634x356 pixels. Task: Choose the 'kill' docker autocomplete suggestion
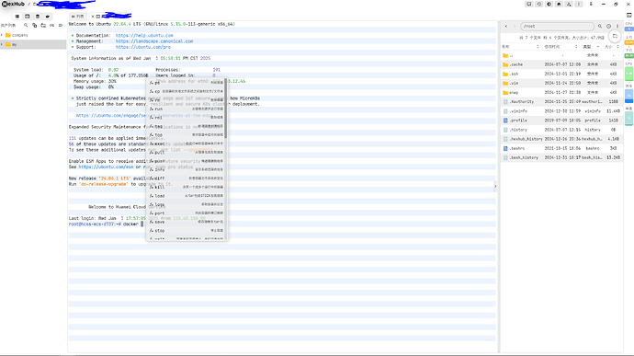click(x=186, y=187)
